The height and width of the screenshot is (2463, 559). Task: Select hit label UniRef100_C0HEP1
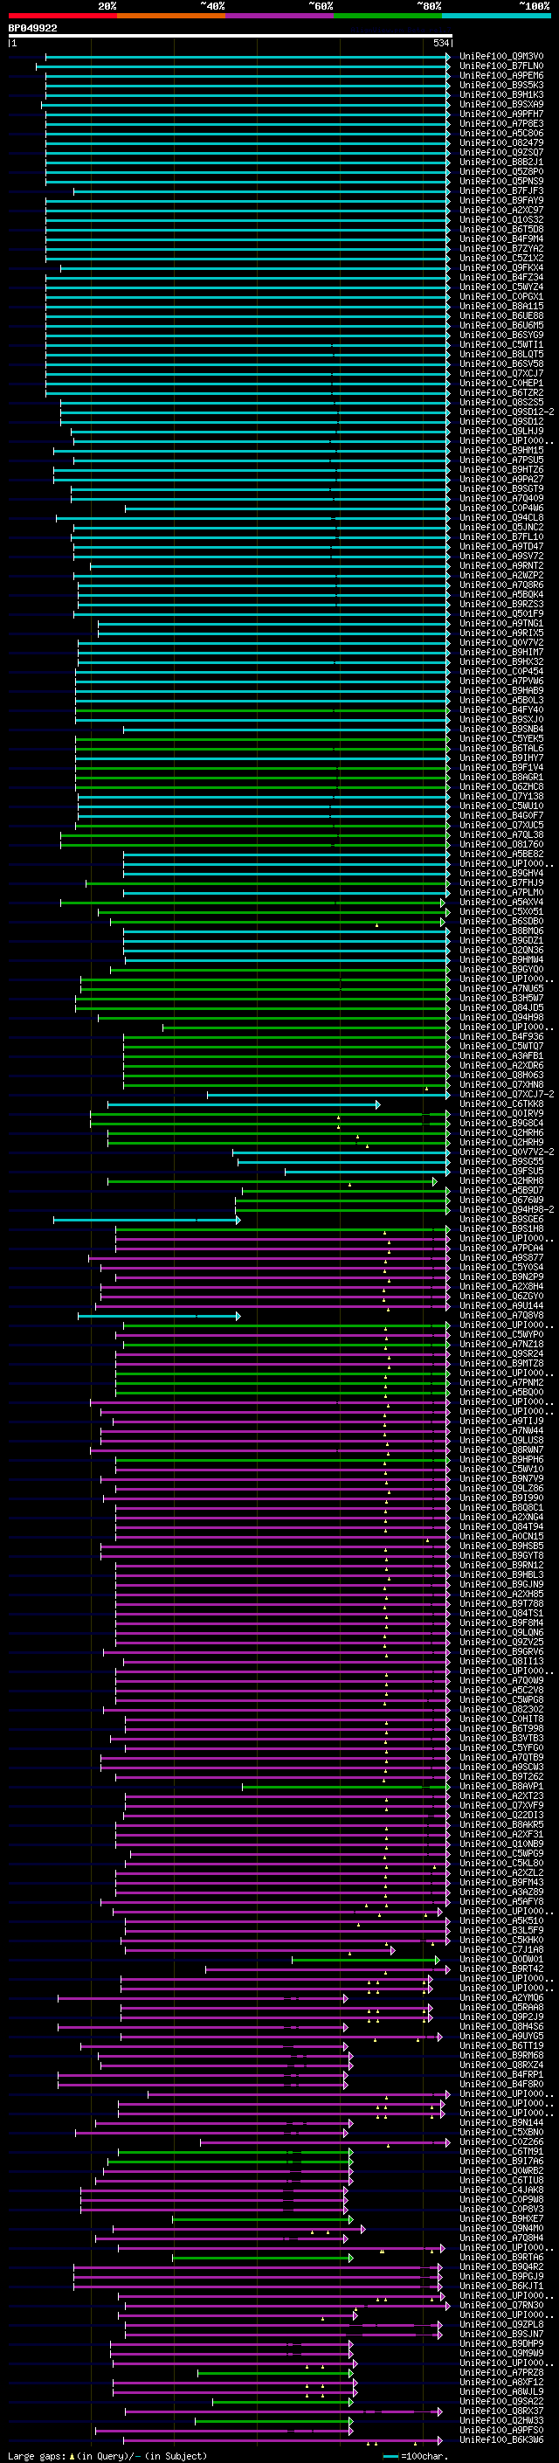(501, 384)
